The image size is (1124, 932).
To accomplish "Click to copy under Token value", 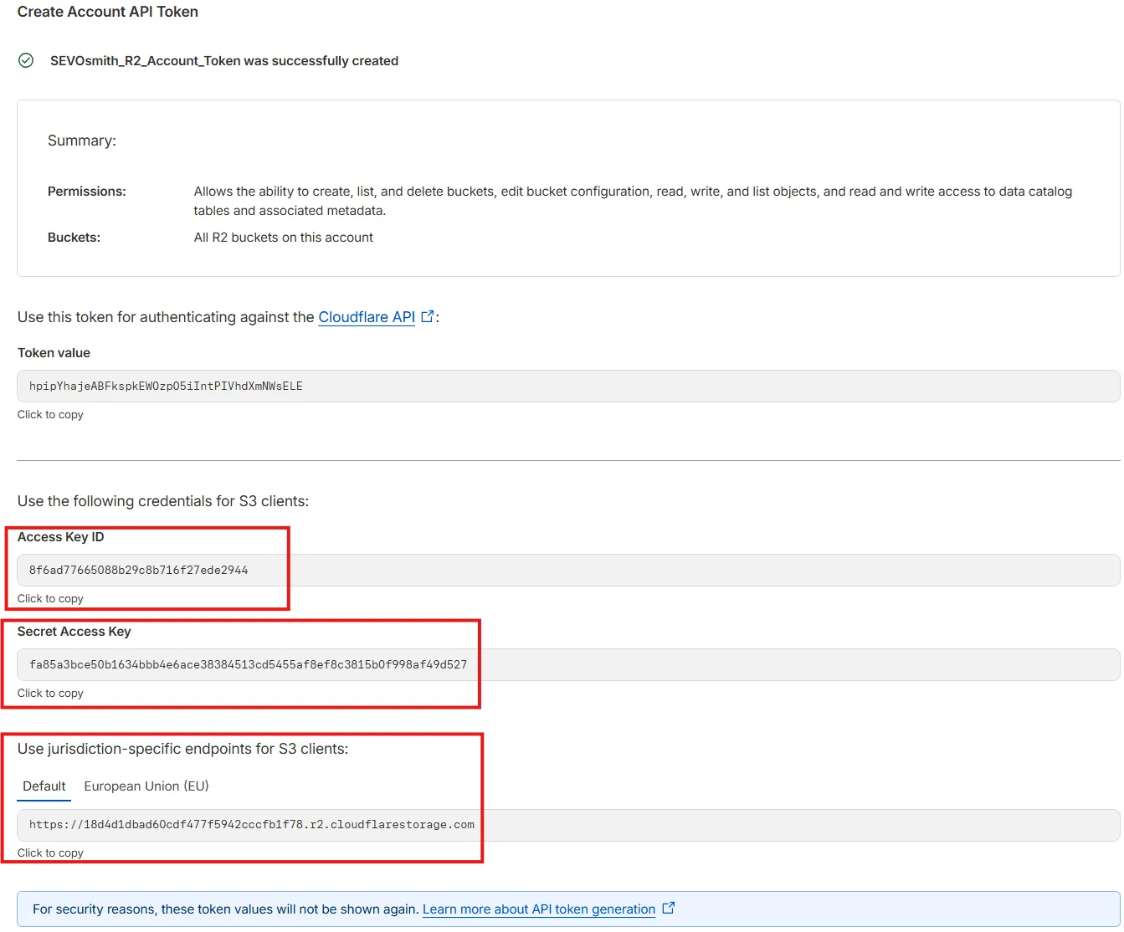I will coord(50,415).
